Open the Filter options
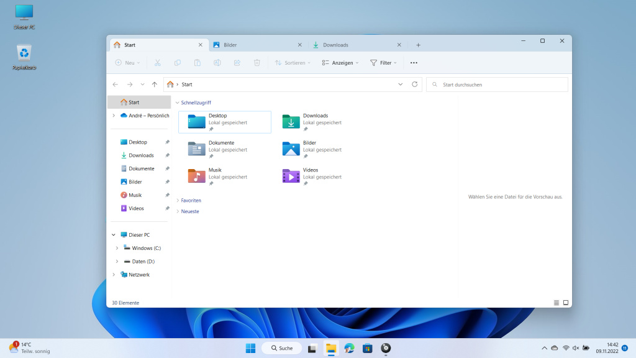 (x=384, y=63)
